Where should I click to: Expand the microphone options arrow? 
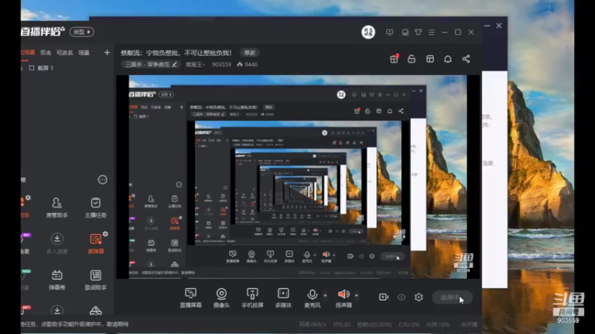[x=325, y=295]
